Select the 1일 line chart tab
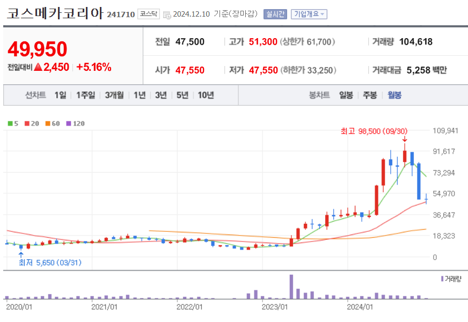The width and height of the screenshot is (468, 322). [60, 95]
